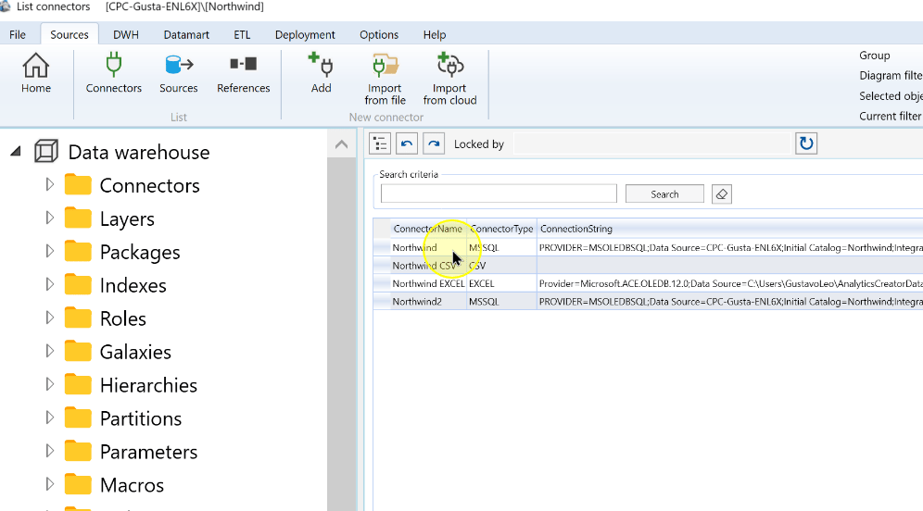Switch to the Deployment ribbon tab
The width and height of the screenshot is (923, 511).
coord(305,34)
